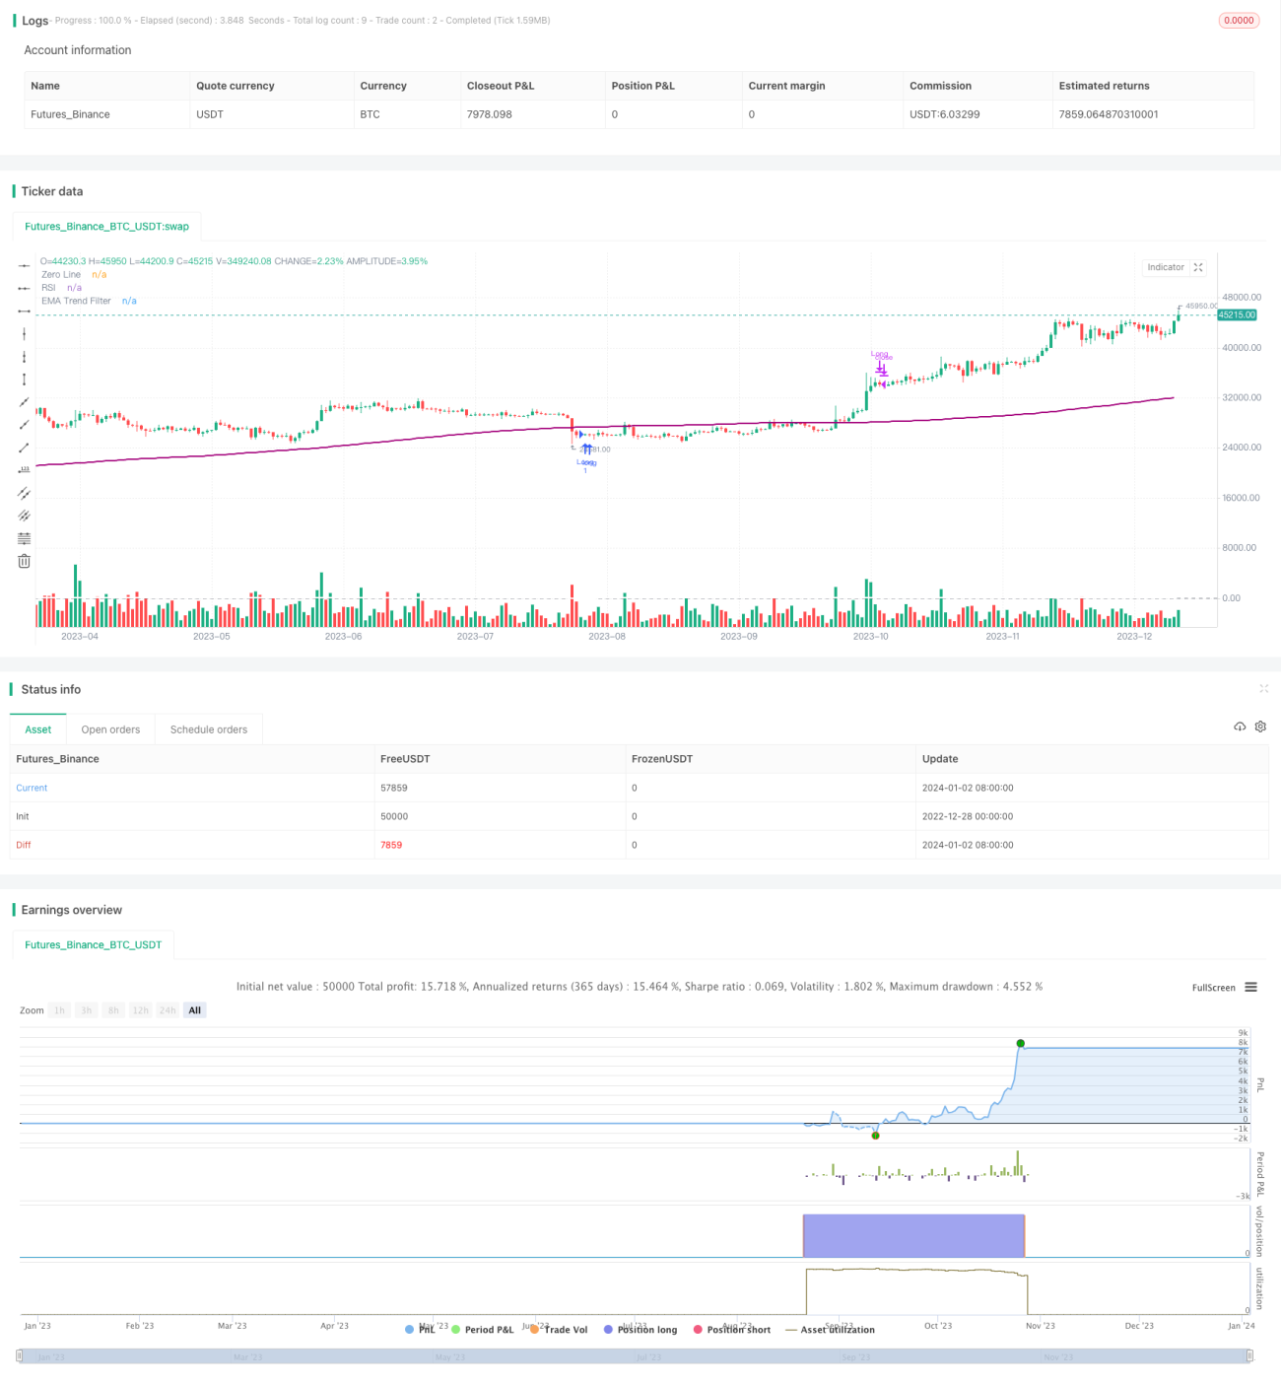Click the FullScreen button on earnings chart
Viewport: 1281px width, 1385px height.
point(1213,987)
